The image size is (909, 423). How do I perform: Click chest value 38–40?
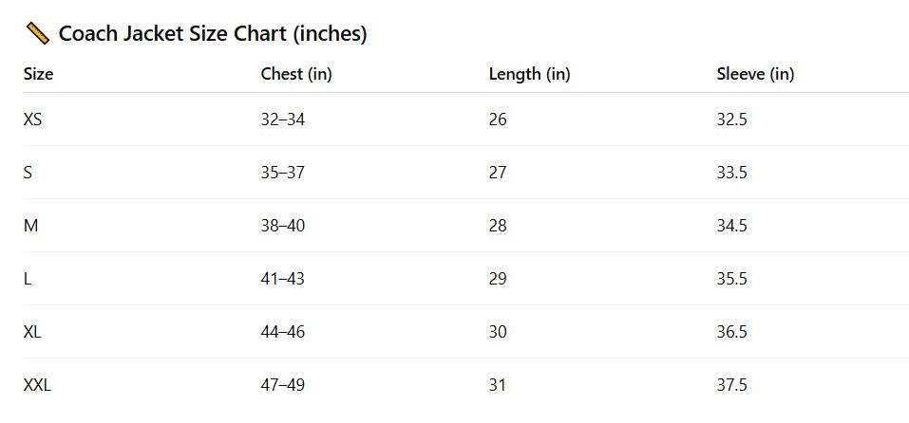(283, 226)
